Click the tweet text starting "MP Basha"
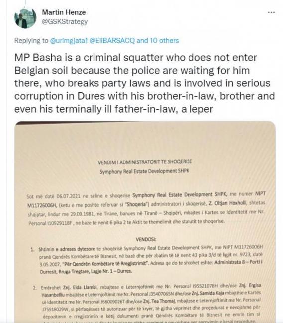 (x=144, y=83)
